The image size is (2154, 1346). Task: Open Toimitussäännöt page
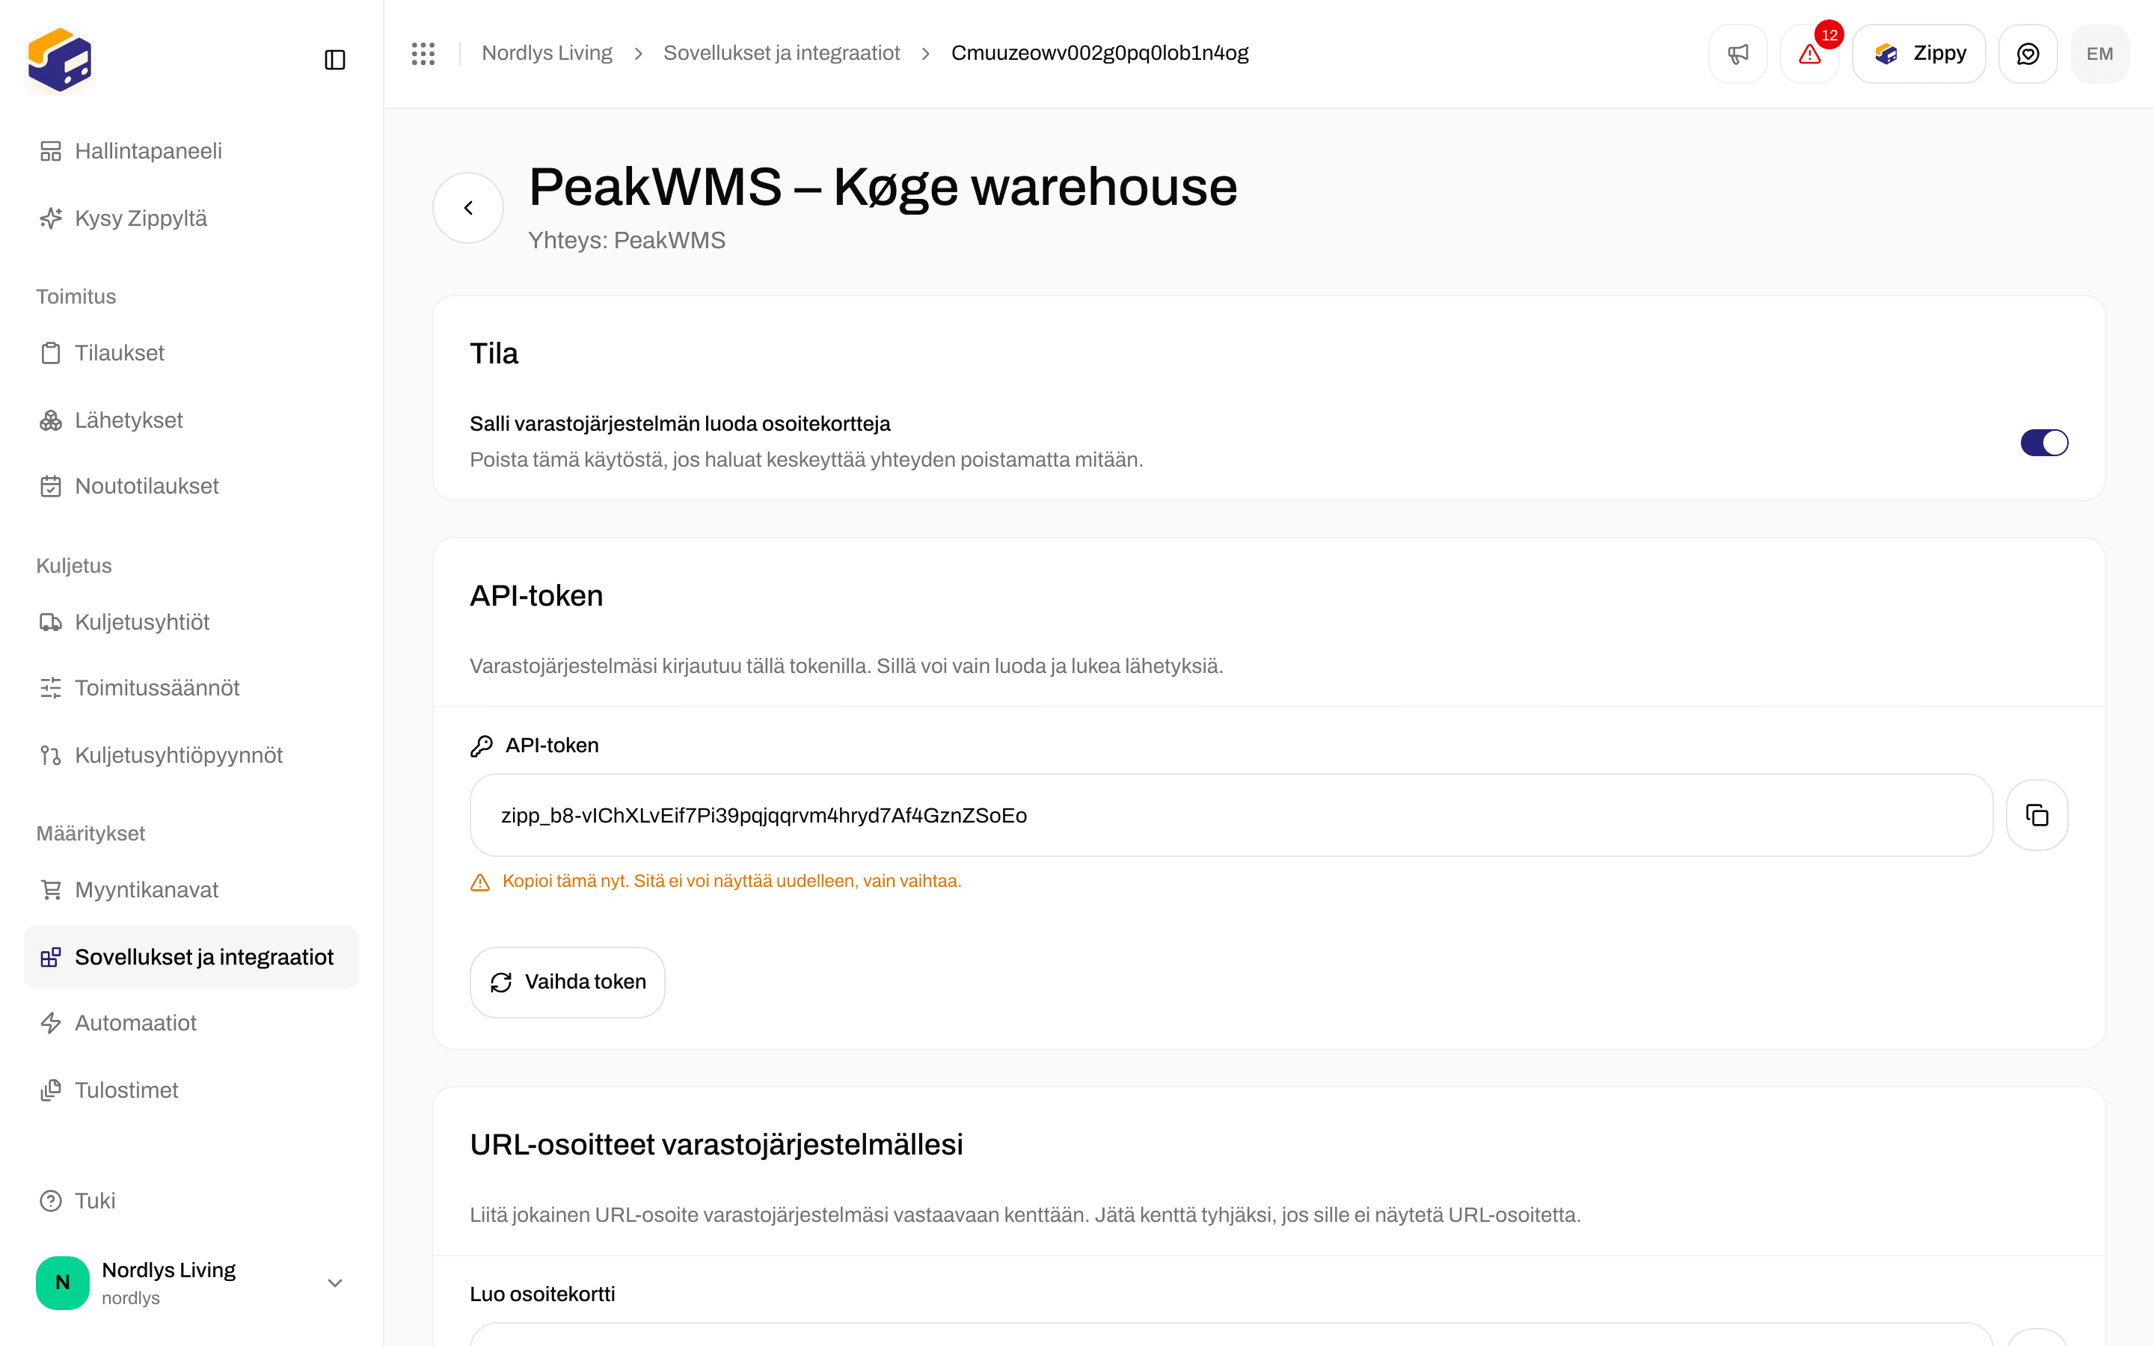pyautogui.click(x=191, y=688)
